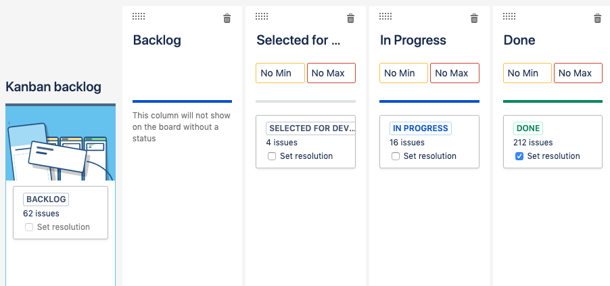This screenshot has height=286, width=610.
Task: Click the Done column No Min field
Action: coord(527,73)
